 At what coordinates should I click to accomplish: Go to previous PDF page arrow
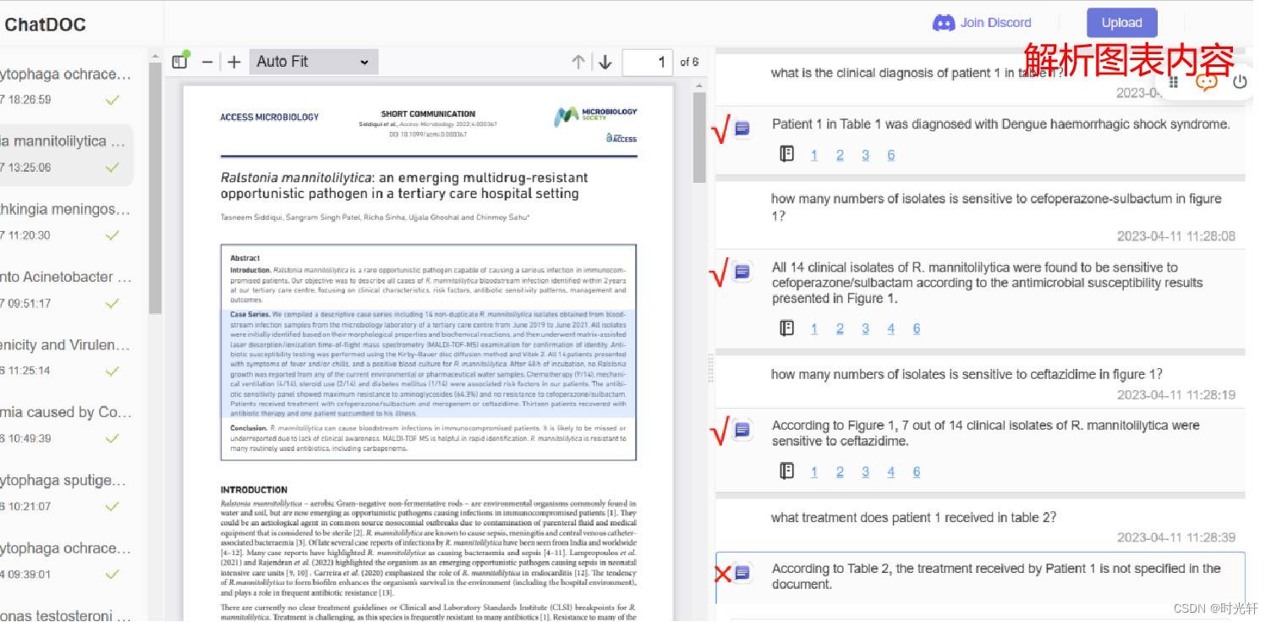pyautogui.click(x=578, y=62)
